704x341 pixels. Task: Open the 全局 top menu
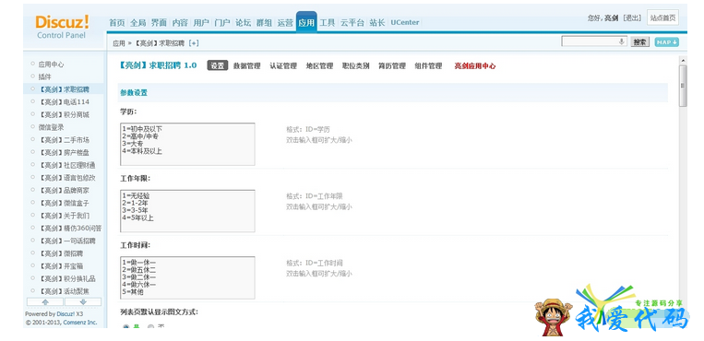[x=137, y=22]
